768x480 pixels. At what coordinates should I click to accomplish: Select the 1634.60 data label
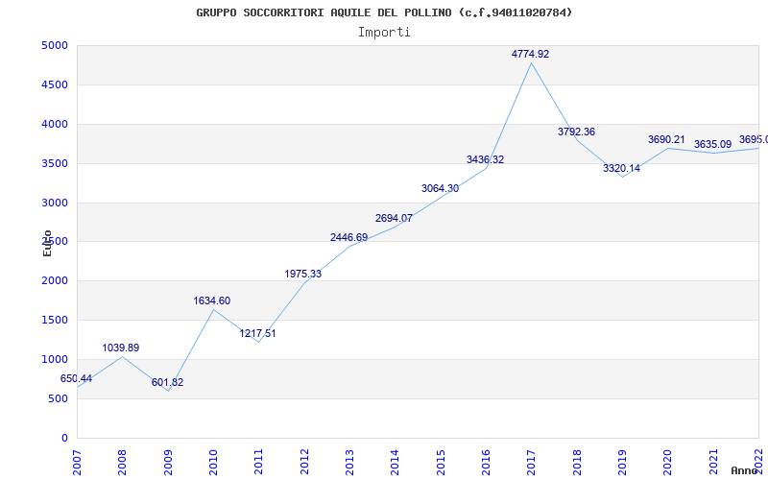click(211, 300)
